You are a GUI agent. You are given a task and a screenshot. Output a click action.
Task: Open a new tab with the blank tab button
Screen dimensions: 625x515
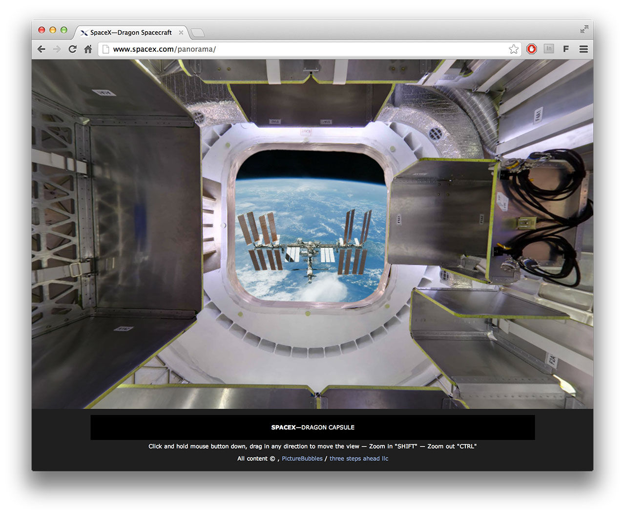(x=197, y=33)
